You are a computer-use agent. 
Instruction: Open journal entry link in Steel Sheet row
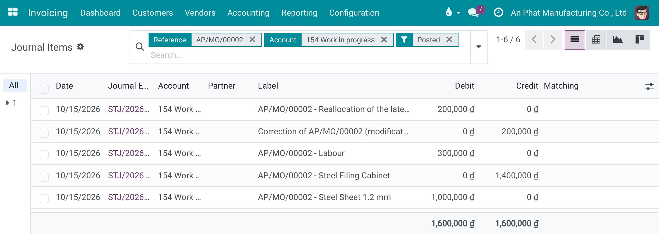coord(129,197)
